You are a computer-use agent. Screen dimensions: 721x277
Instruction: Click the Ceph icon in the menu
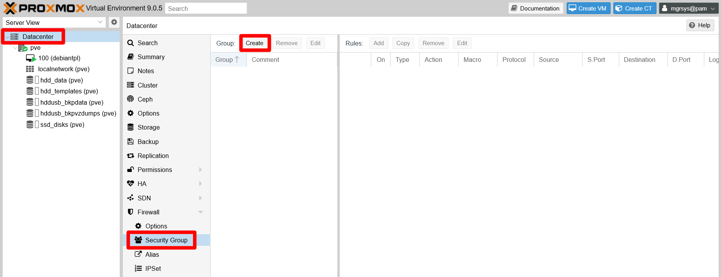(131, 99)
